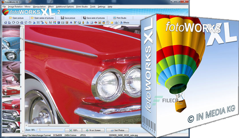Open the RGB color dots icon
Image resolution: width=239 pixels, height=138 pixels.
point(55,23)
